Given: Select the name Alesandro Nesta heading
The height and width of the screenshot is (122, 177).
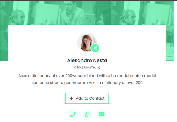Looking at the screenshot, I should (x=87, y=60).
